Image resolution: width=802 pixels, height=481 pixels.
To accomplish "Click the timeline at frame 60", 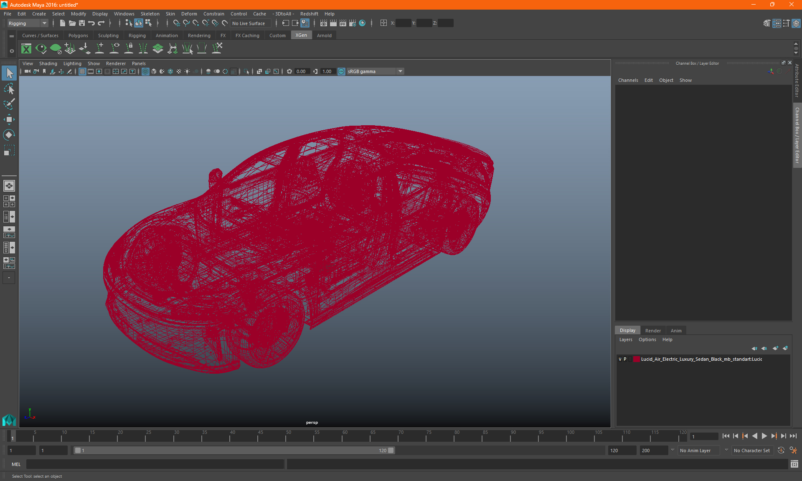I will pos(345,436).
